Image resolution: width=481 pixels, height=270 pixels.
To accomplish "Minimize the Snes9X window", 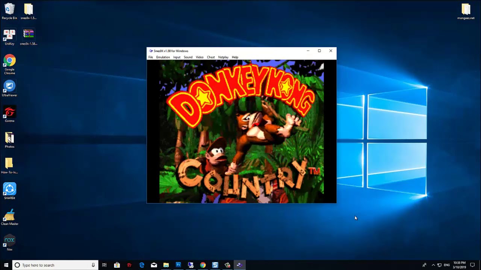I will click(x=308, y=51).
